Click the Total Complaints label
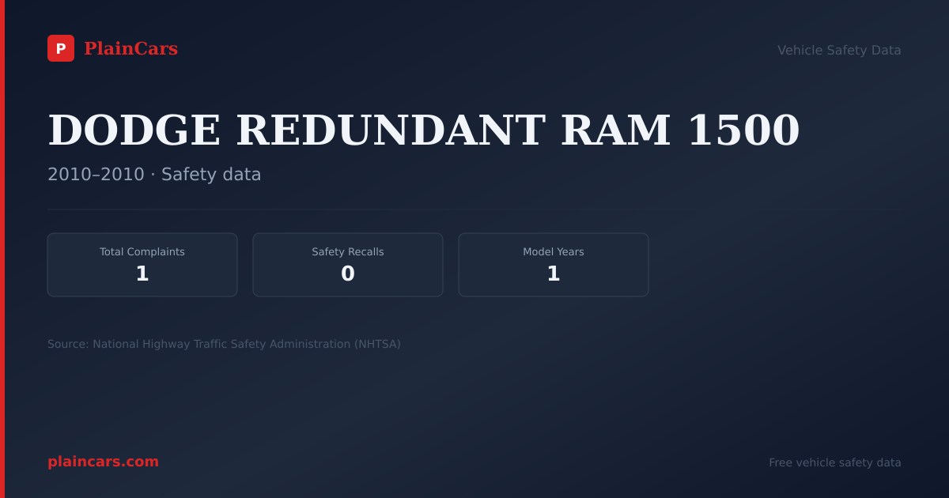This screenshot has height=498, width=949. (142, 252)
